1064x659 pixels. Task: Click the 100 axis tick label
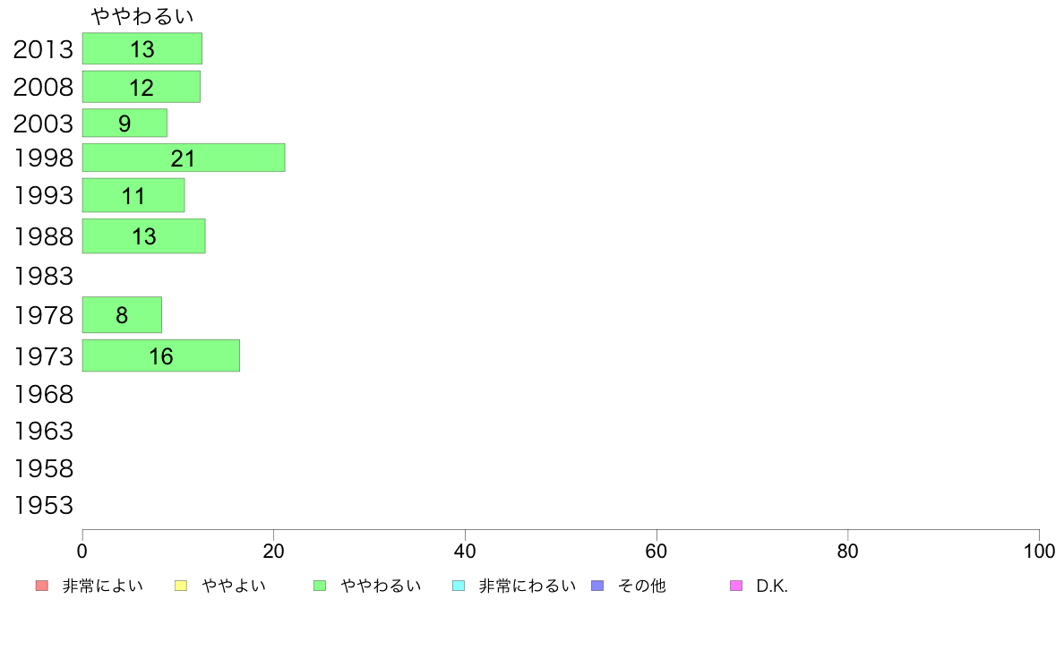[1039, 551]
